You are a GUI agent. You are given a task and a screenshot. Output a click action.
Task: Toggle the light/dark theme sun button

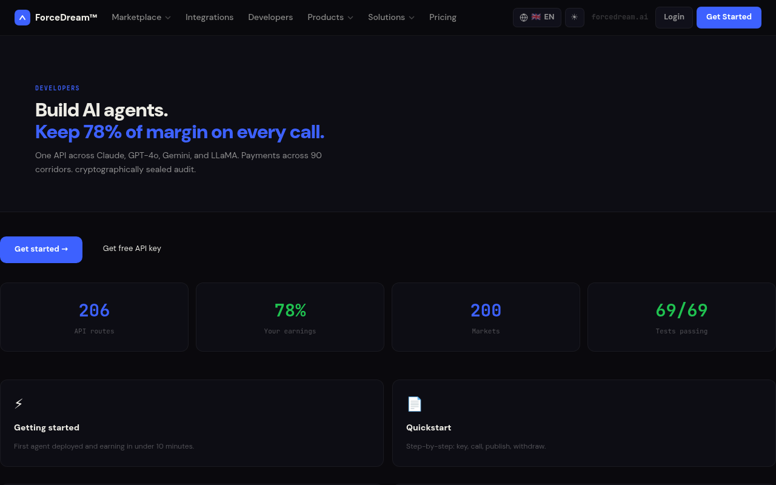575,18
